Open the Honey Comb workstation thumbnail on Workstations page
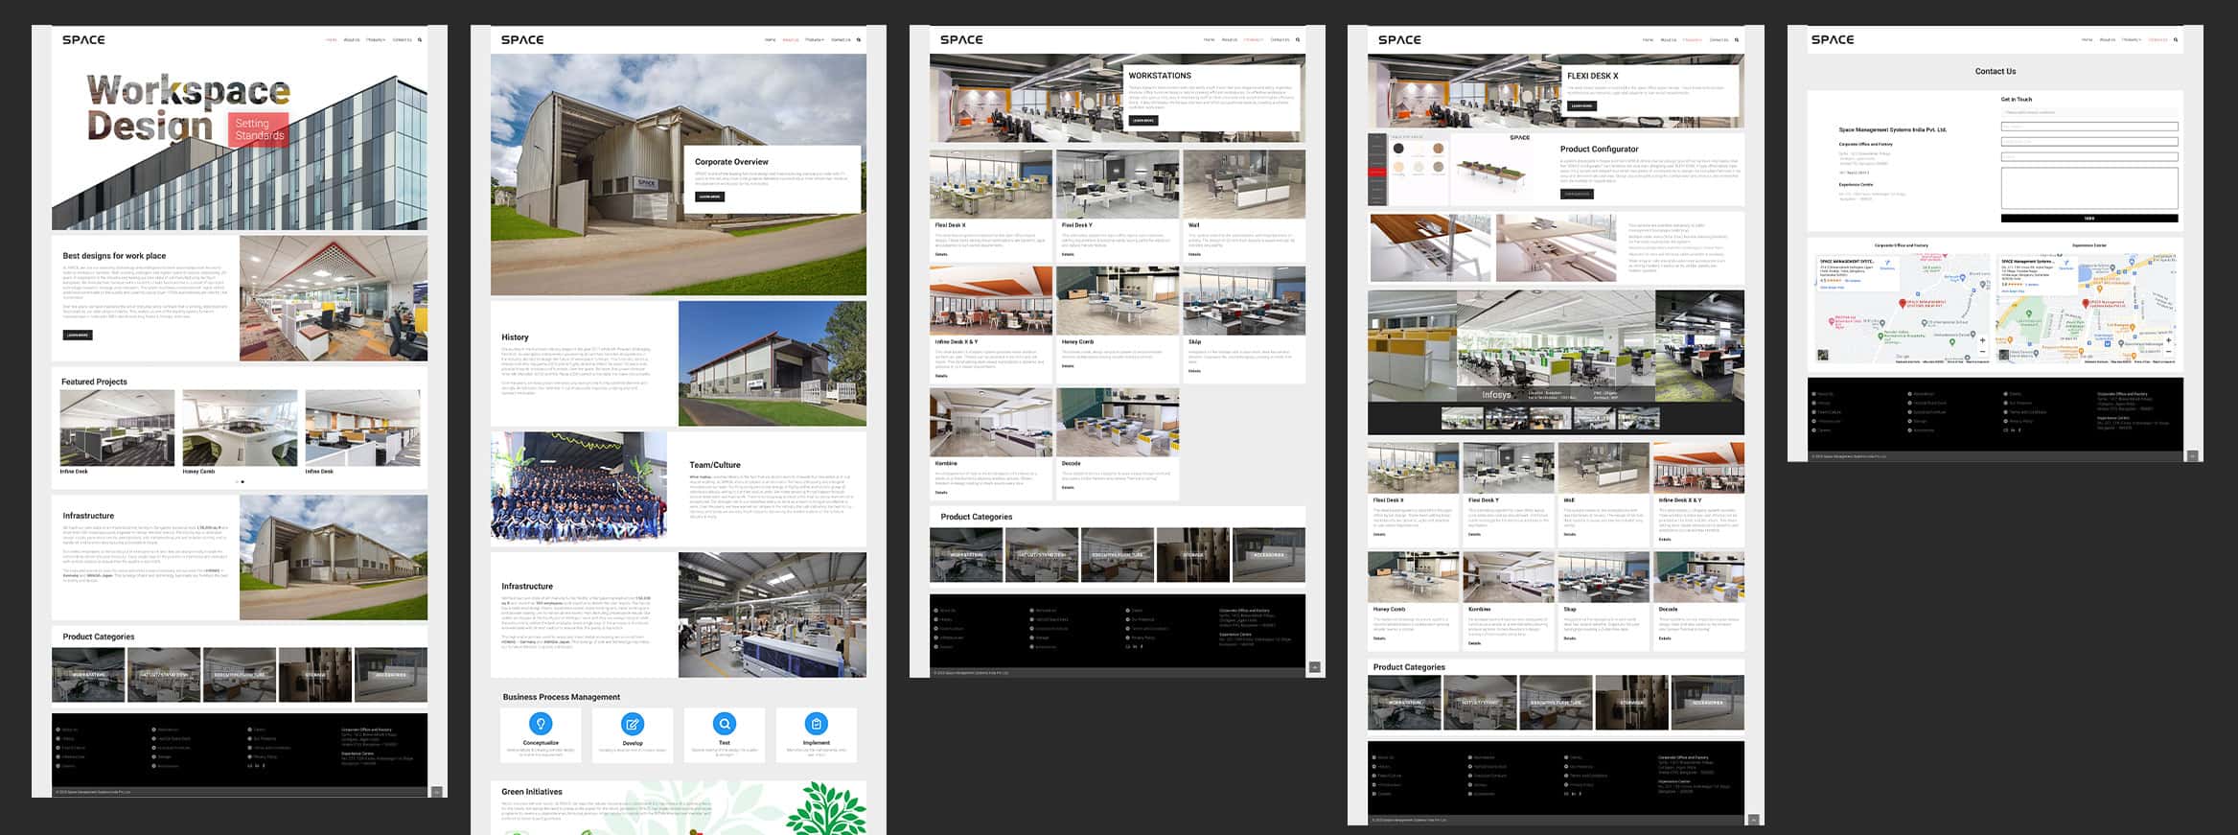This screenshot has height=835, width=2238. pos(1118,301)
